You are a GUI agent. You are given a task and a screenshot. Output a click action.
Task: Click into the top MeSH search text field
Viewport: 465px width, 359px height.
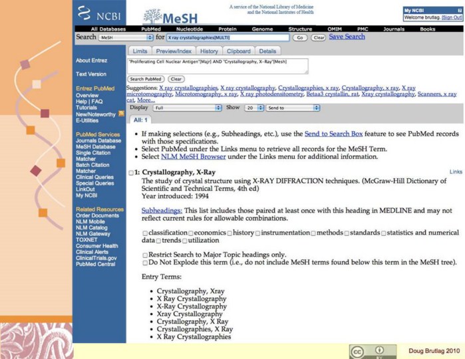(228, 38)
